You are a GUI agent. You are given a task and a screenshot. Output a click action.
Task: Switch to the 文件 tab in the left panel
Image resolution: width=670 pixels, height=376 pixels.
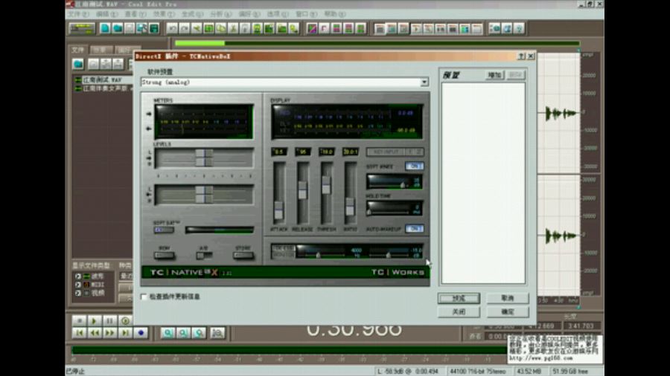(78, 50)
